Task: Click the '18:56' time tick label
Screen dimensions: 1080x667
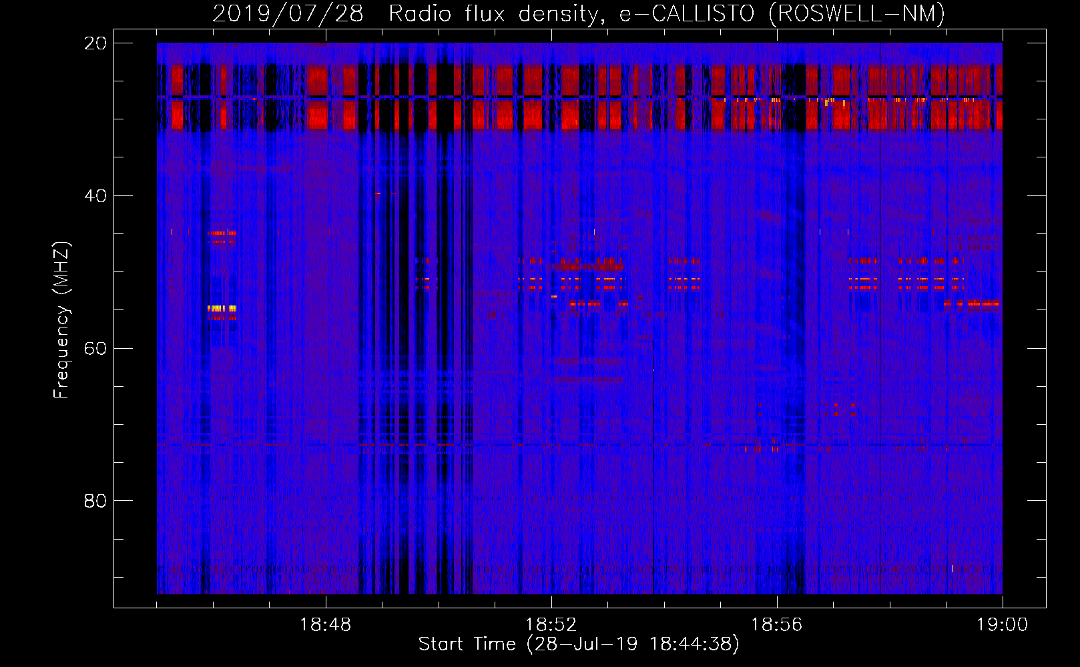Action: [x=776, y=625]
